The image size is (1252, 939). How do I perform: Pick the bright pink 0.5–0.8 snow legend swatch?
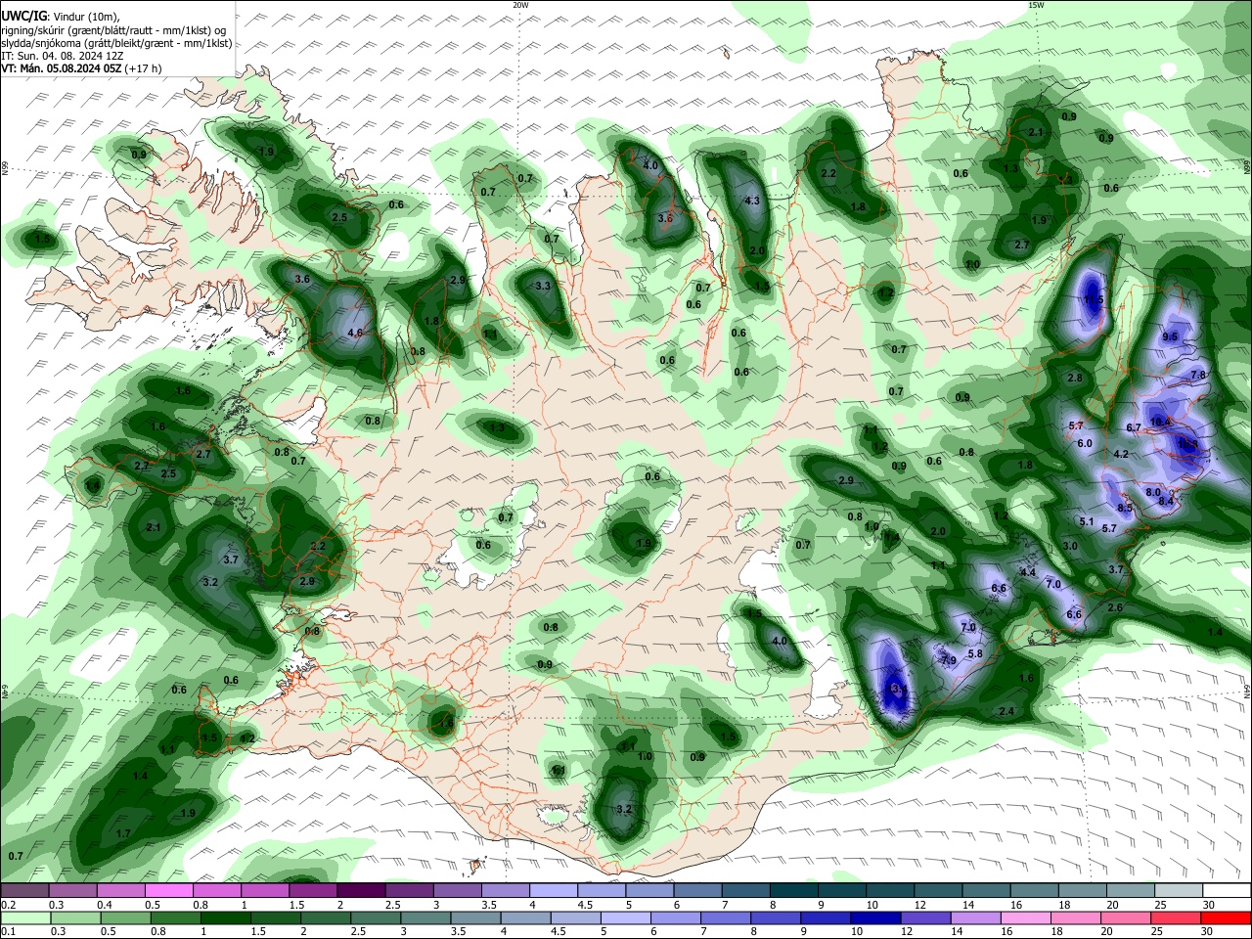[x=169, y=891]
